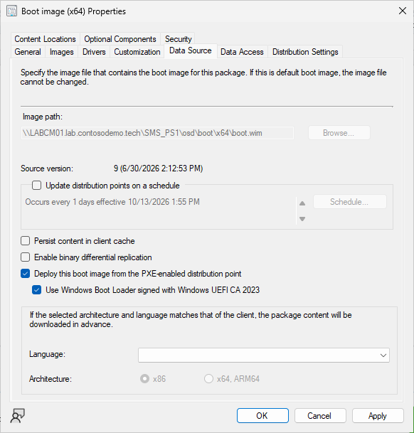
Task: Select the Data Source tab
Action: [x=191, y=50]
